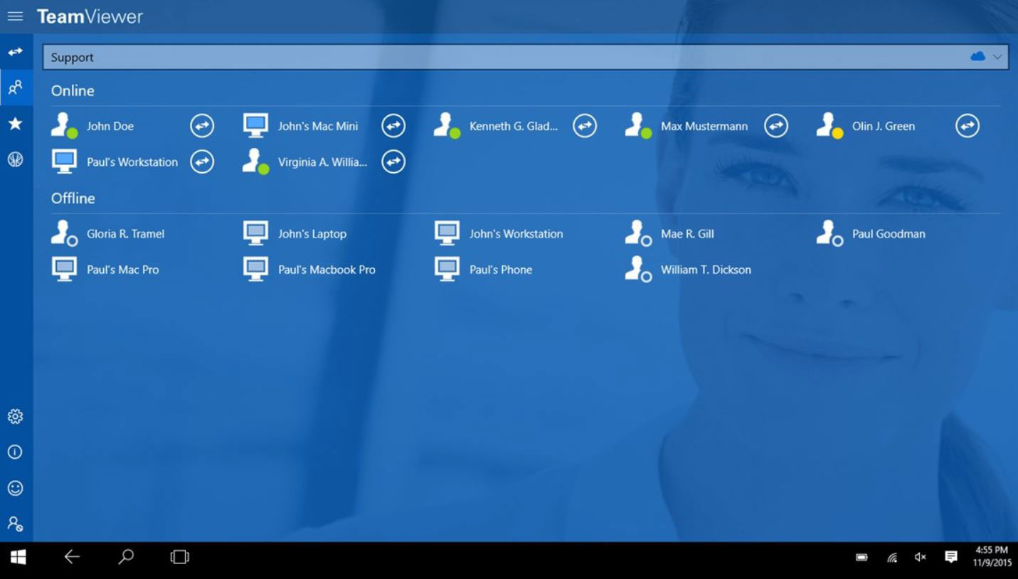Start a remote session with John Doe

point(202,125)
